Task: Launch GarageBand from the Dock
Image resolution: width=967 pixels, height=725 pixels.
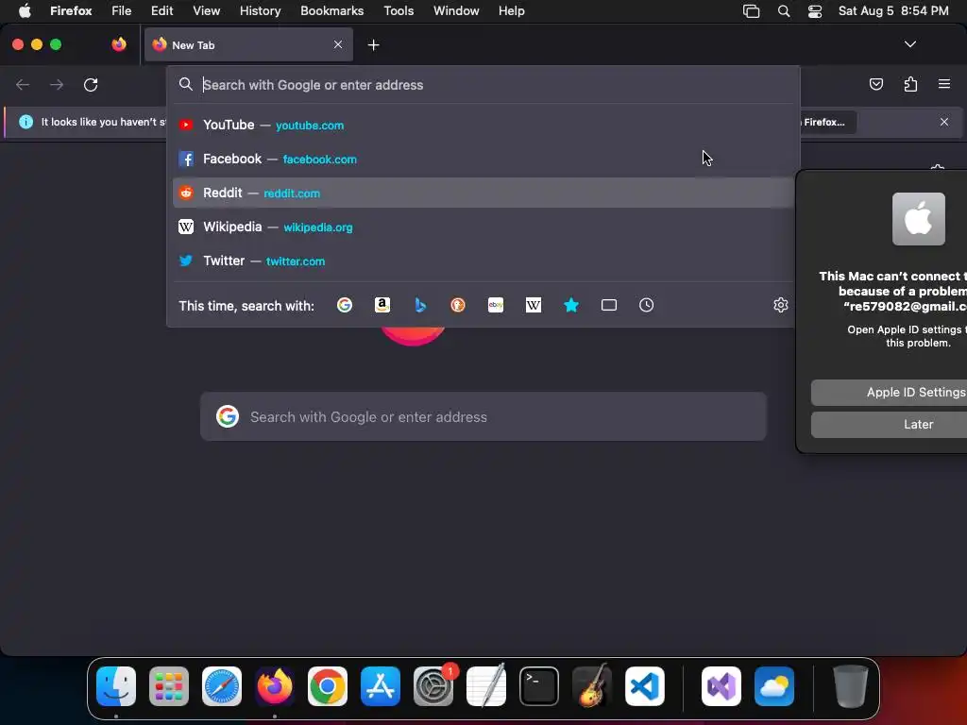Action: [x=591, y=686]
